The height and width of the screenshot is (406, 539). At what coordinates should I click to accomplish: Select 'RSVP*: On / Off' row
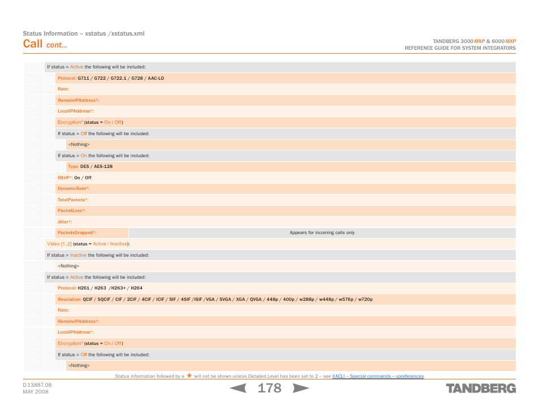[285, 178]
